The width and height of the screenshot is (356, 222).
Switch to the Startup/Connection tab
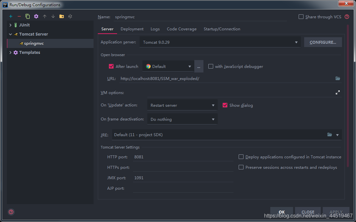[222, 29]
